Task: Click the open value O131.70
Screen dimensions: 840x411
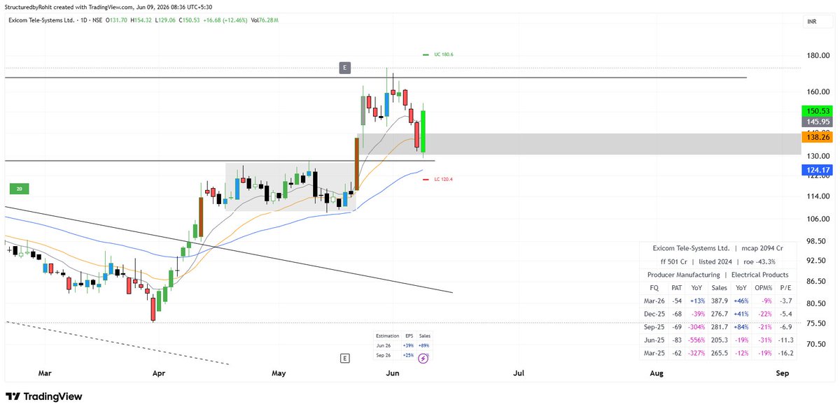Action: [116, 20]
